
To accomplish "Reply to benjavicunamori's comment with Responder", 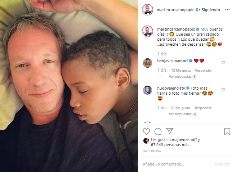I will pos(204,71).
